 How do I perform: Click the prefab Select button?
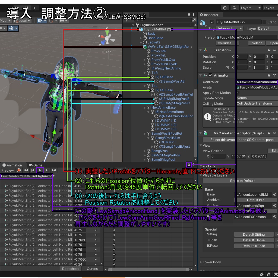257,43
